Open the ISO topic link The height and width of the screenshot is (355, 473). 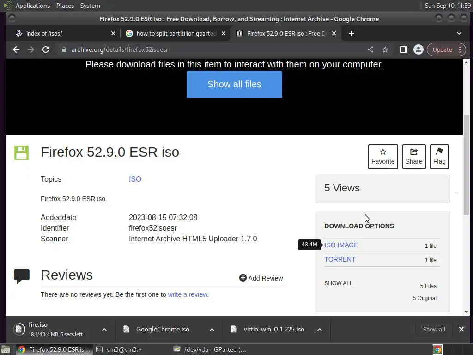coord(135,179)
